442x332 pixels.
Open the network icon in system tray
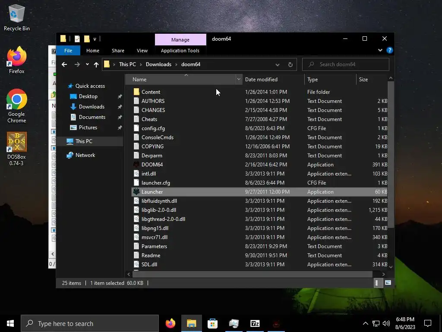(x=376, y=323)
